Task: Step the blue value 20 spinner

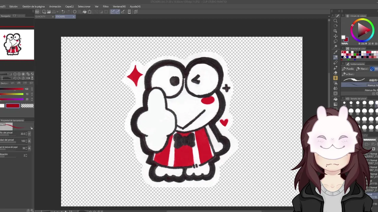Action: pyautogui.click(x=32, y=99)
